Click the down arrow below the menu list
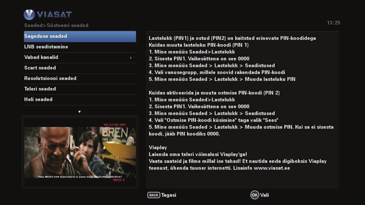Viewport: 365px width, 205px height. click(x=79, y=112)
